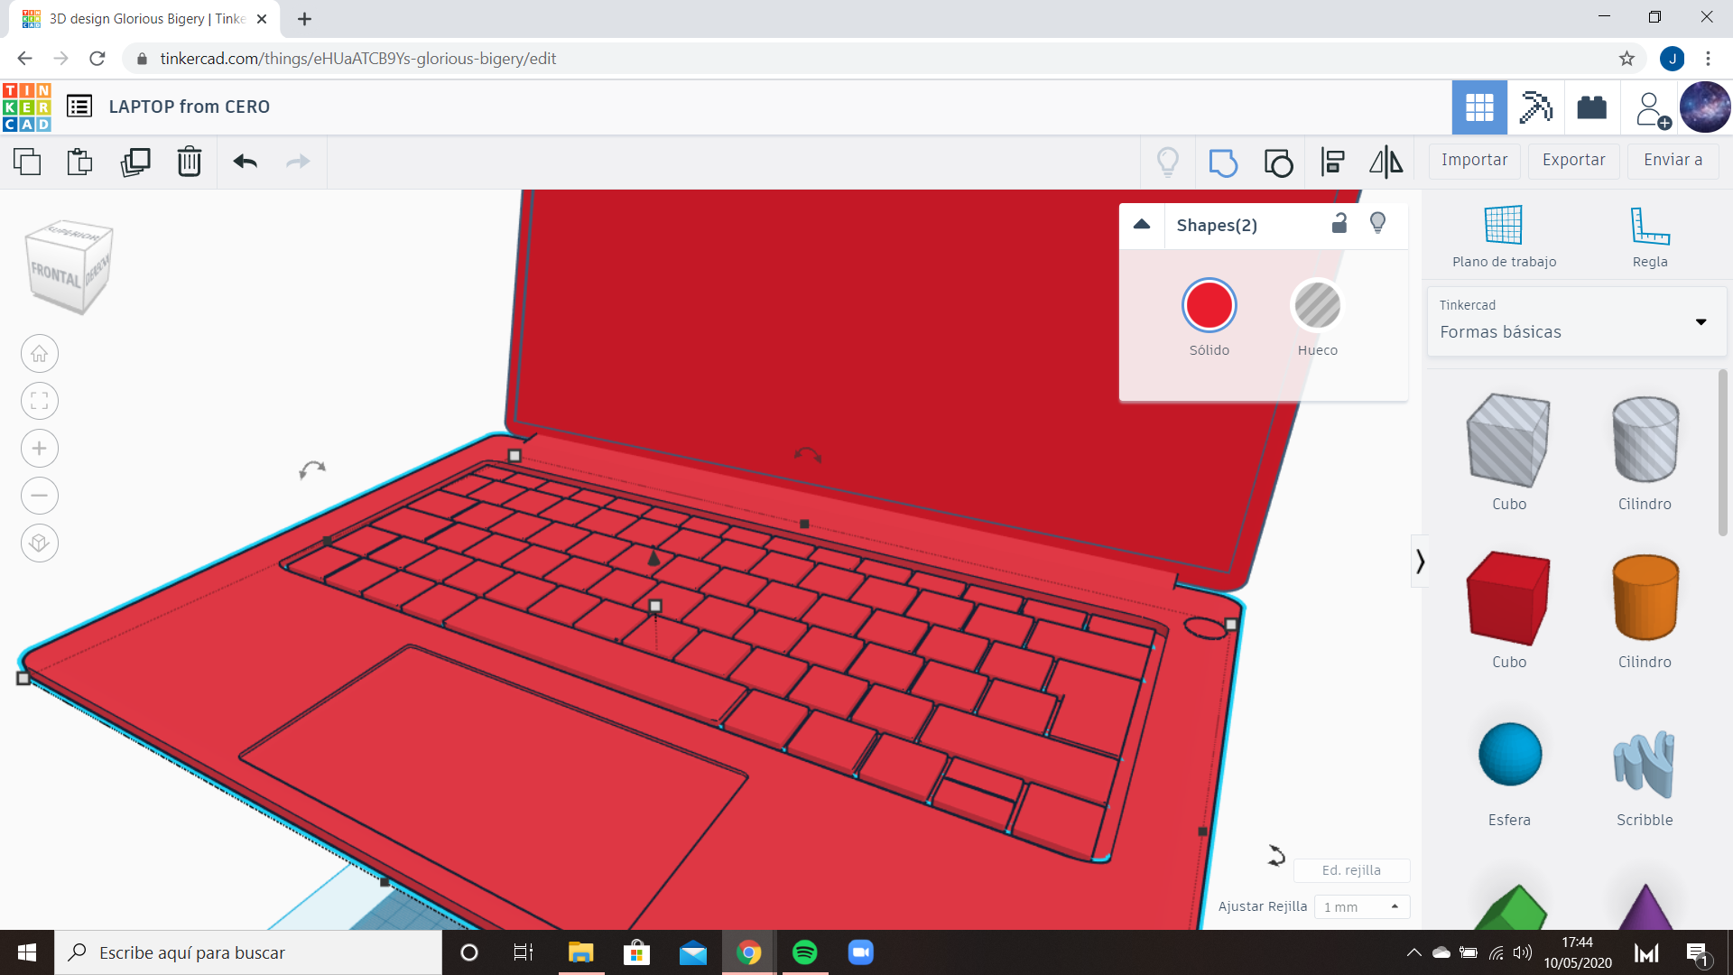This screenshot has width=1733, height=975.
Task: Select the Hueco material option
Action: (1317, 305)
